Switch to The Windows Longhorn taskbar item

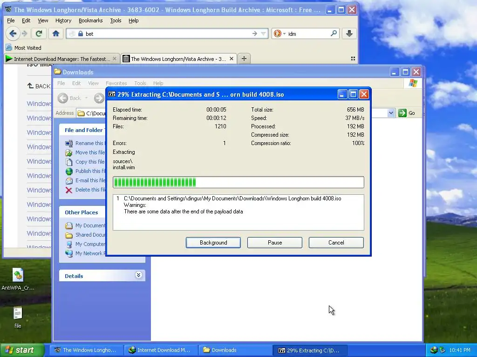coord(86,350)
